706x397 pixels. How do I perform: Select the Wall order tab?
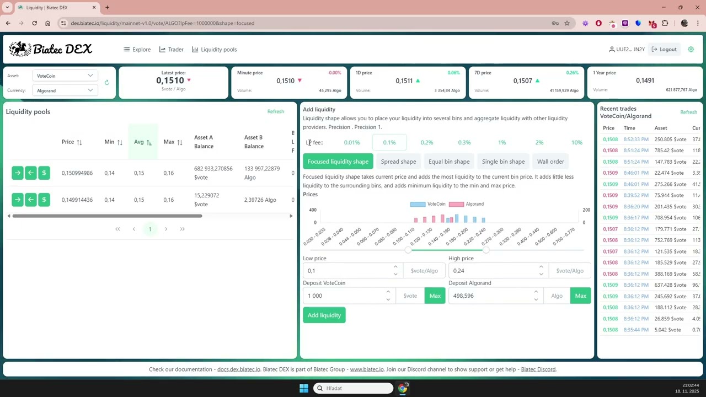coord(550,162)
